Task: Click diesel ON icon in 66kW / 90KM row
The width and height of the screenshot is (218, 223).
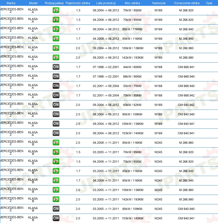Action: point(56,76)
